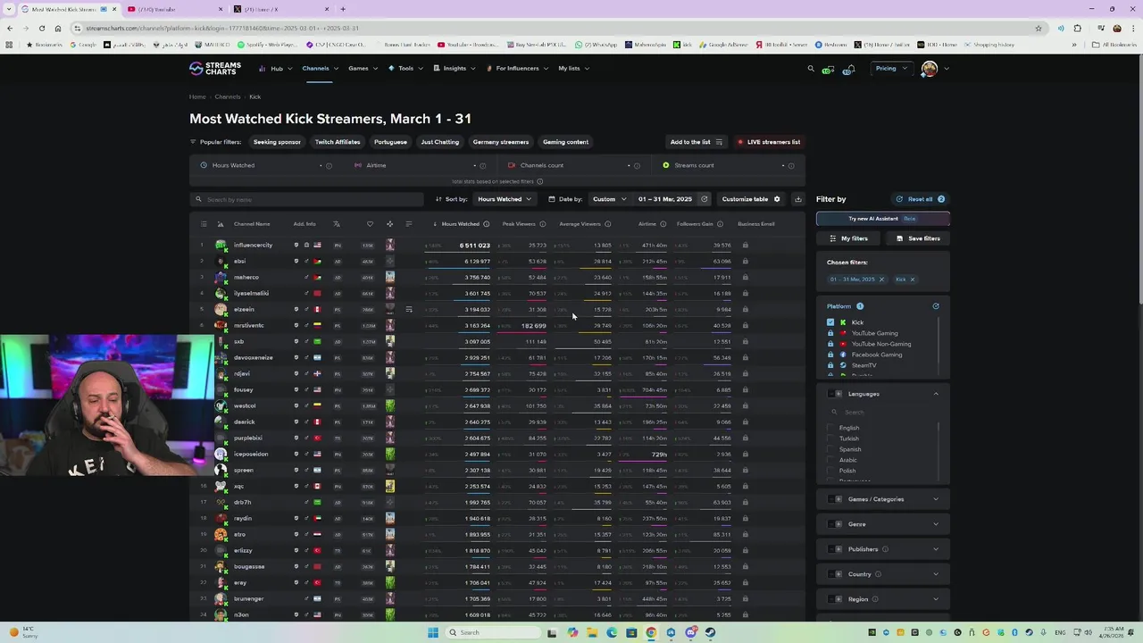Screen dimensions: 1143x643
Task: Open the Insights menu
Action: (455, 68)
